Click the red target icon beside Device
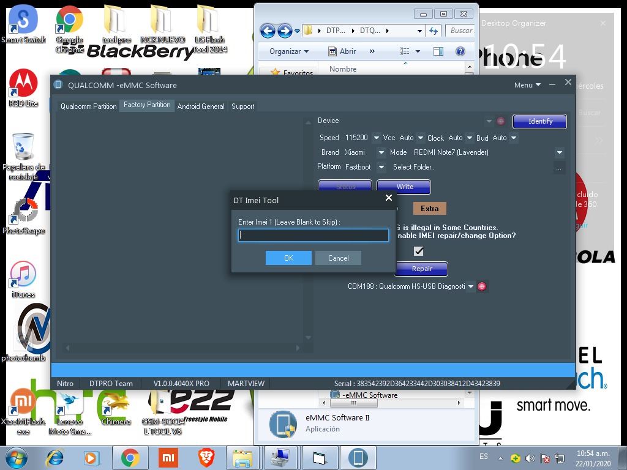This screenshot has width=627, height=470. pos(501,121)
